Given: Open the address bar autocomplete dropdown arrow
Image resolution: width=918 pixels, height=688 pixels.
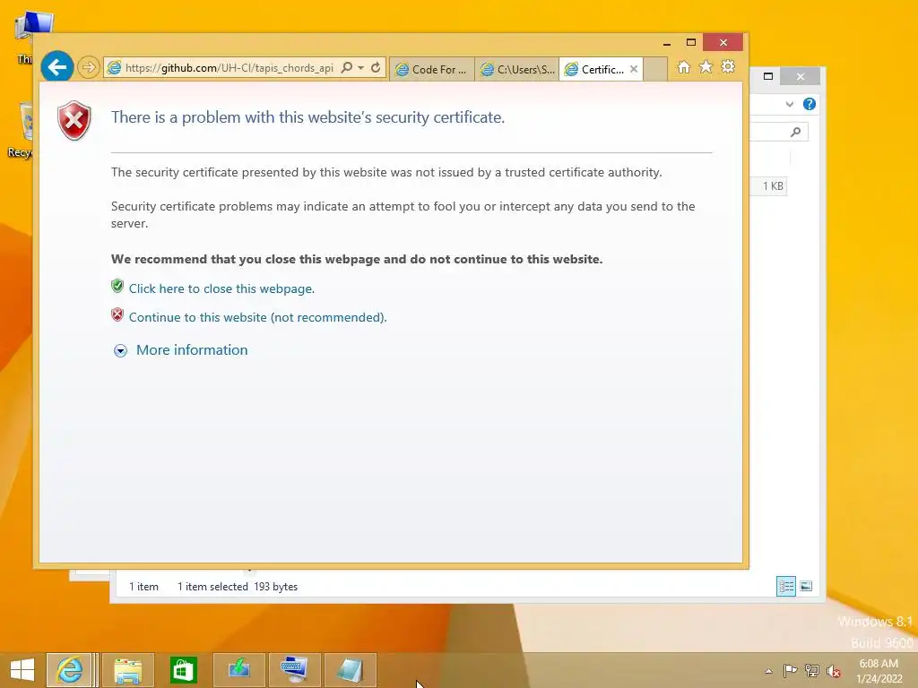Looking at the screenshot, I should 361,68.
